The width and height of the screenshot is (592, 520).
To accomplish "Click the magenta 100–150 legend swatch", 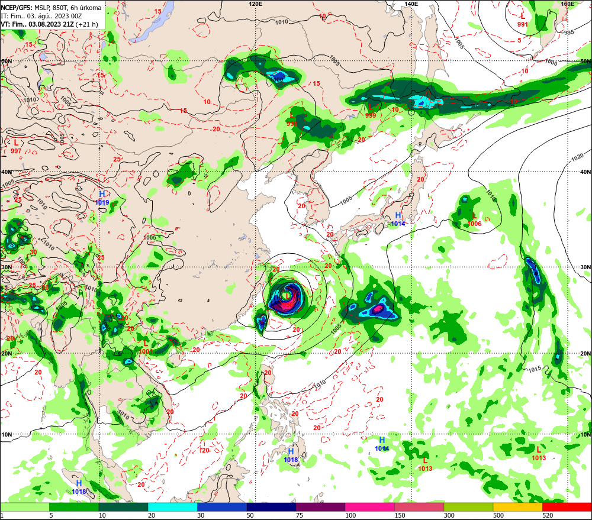I will pos(370,507).
